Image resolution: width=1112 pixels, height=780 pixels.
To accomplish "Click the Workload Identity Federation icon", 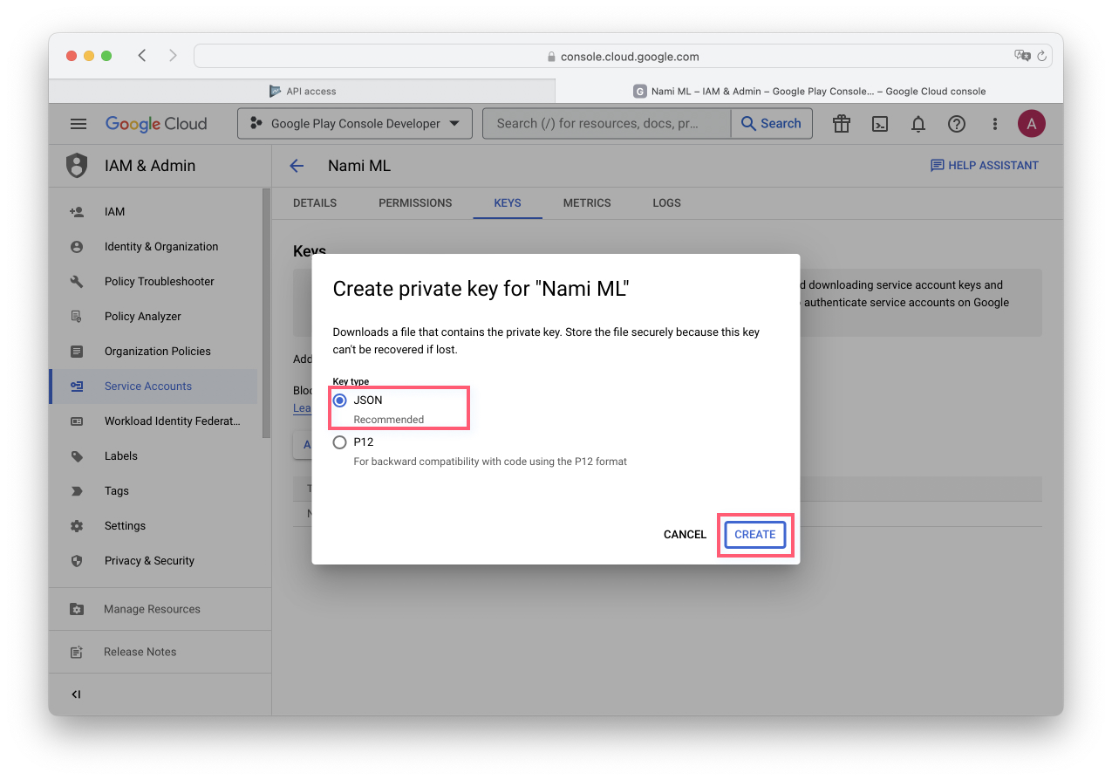I will (77, 421).
